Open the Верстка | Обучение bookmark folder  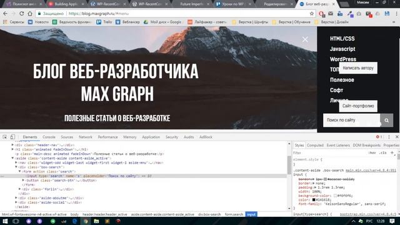[x=291, y=22]
